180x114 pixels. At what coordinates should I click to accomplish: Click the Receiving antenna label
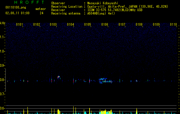pos(66,13)
